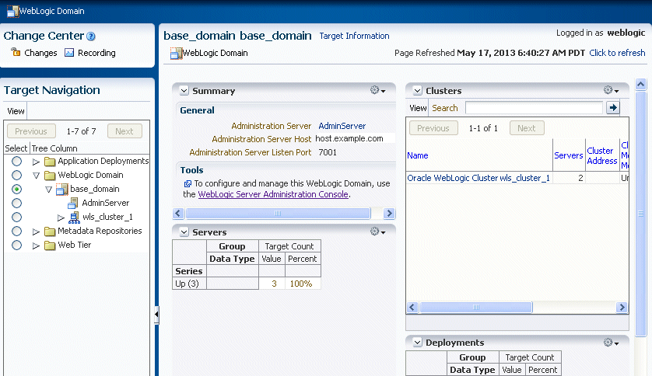Collapse the WebLogic Domain tree node

coord(36,176)
